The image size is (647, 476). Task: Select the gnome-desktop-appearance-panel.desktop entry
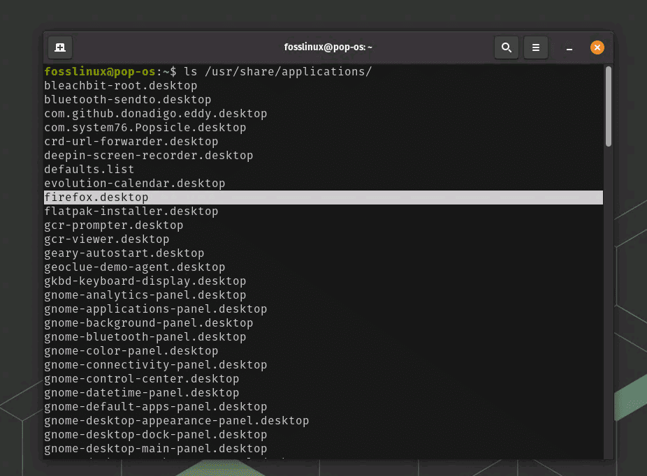click(176, 420)
